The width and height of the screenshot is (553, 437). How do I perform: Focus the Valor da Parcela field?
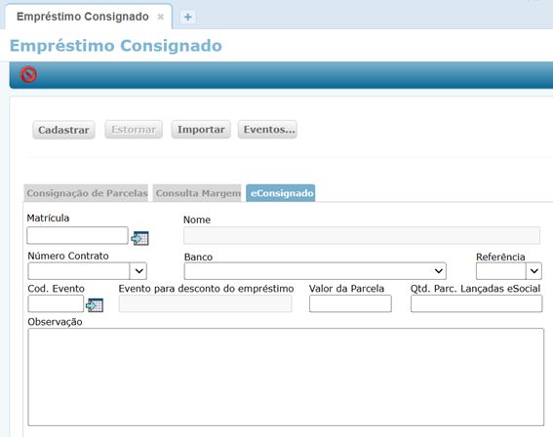pyautogui.click(x=350, y=303)
